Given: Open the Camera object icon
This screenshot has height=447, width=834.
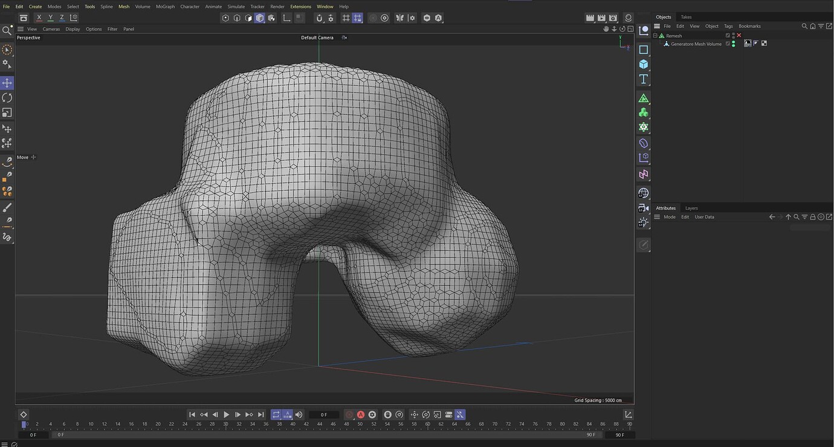Looking at the screenshot, I should tap(644, 208).
